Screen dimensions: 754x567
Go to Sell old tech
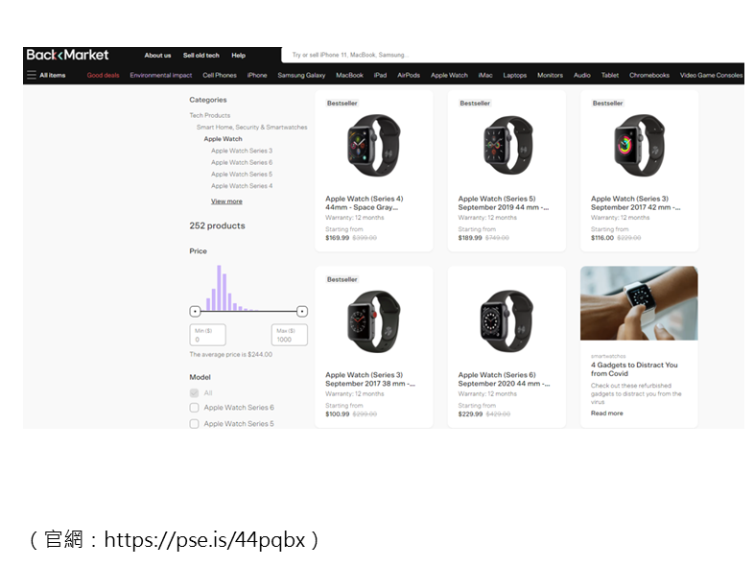201,56
